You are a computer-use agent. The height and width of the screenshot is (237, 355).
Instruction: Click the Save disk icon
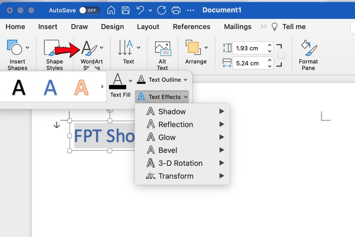click(x=126, y=10)
